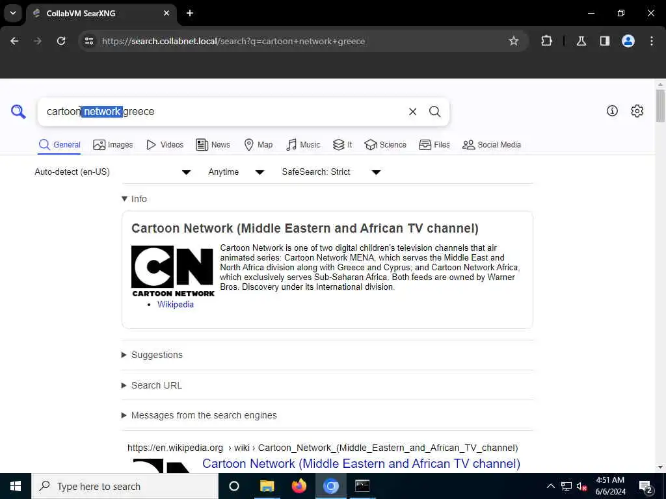Go back in browser history
Image resolution: width=666 pixels, height=499 pixels.
tap(14, 41)
